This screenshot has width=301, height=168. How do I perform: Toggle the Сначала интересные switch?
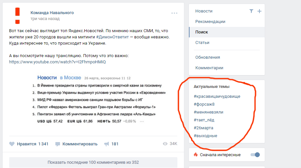click(255, 155)
